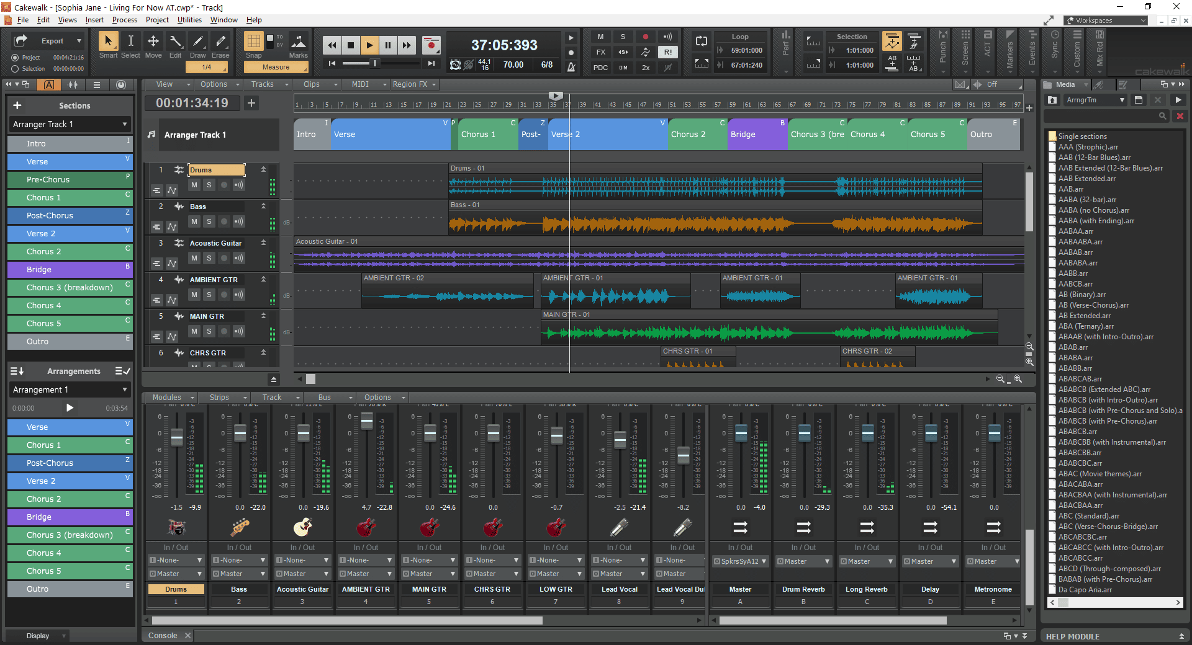The width and height of the screenshot is (1192, 645).
Task: Expand the Drums track lanes arrow
Action: click(263, 169)
